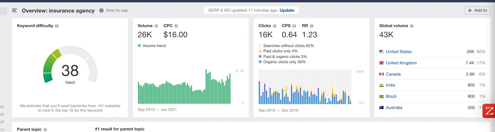495x132 pixels.
Task: Click the RR info icon
Action: tap(312, 26)
